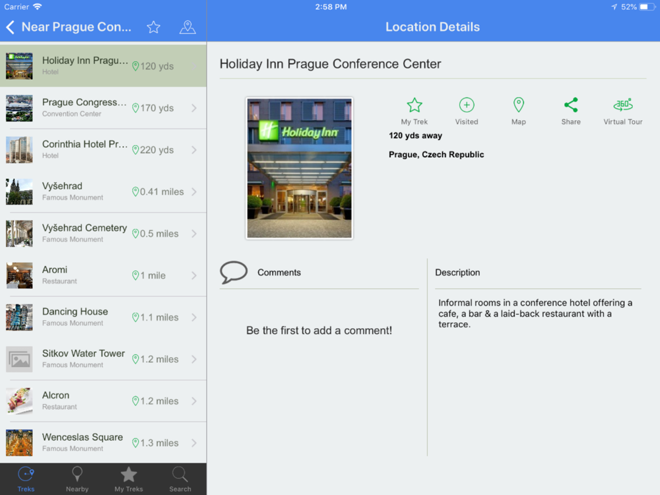Tap the Comments speech bubble icon
Image resolution: width=660 pixels, height=495 pixels.
(x=234, y=273)
